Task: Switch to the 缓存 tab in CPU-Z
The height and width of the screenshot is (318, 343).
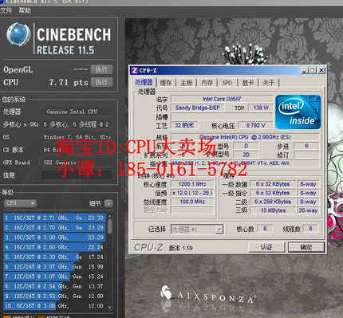Action: (166, 83)
